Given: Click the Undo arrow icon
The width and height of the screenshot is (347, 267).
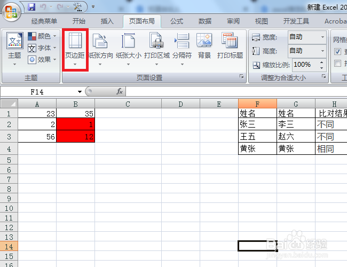Looking at the screenshot, I should pyautogui.click(x=43, y=7).
